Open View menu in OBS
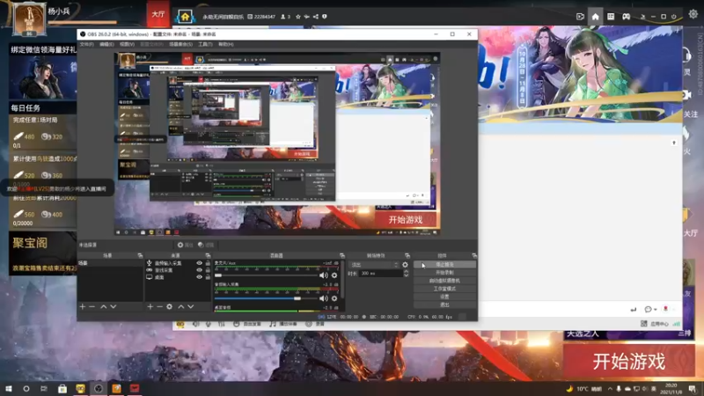The height and width of the screenshot is (396, 704). point(127,45)
